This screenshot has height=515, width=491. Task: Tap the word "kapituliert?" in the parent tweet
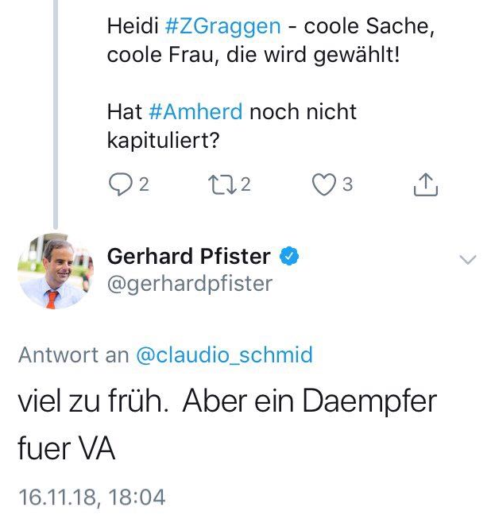[163, 140]
